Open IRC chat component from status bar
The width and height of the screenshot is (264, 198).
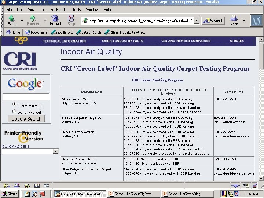pos(46,186)
